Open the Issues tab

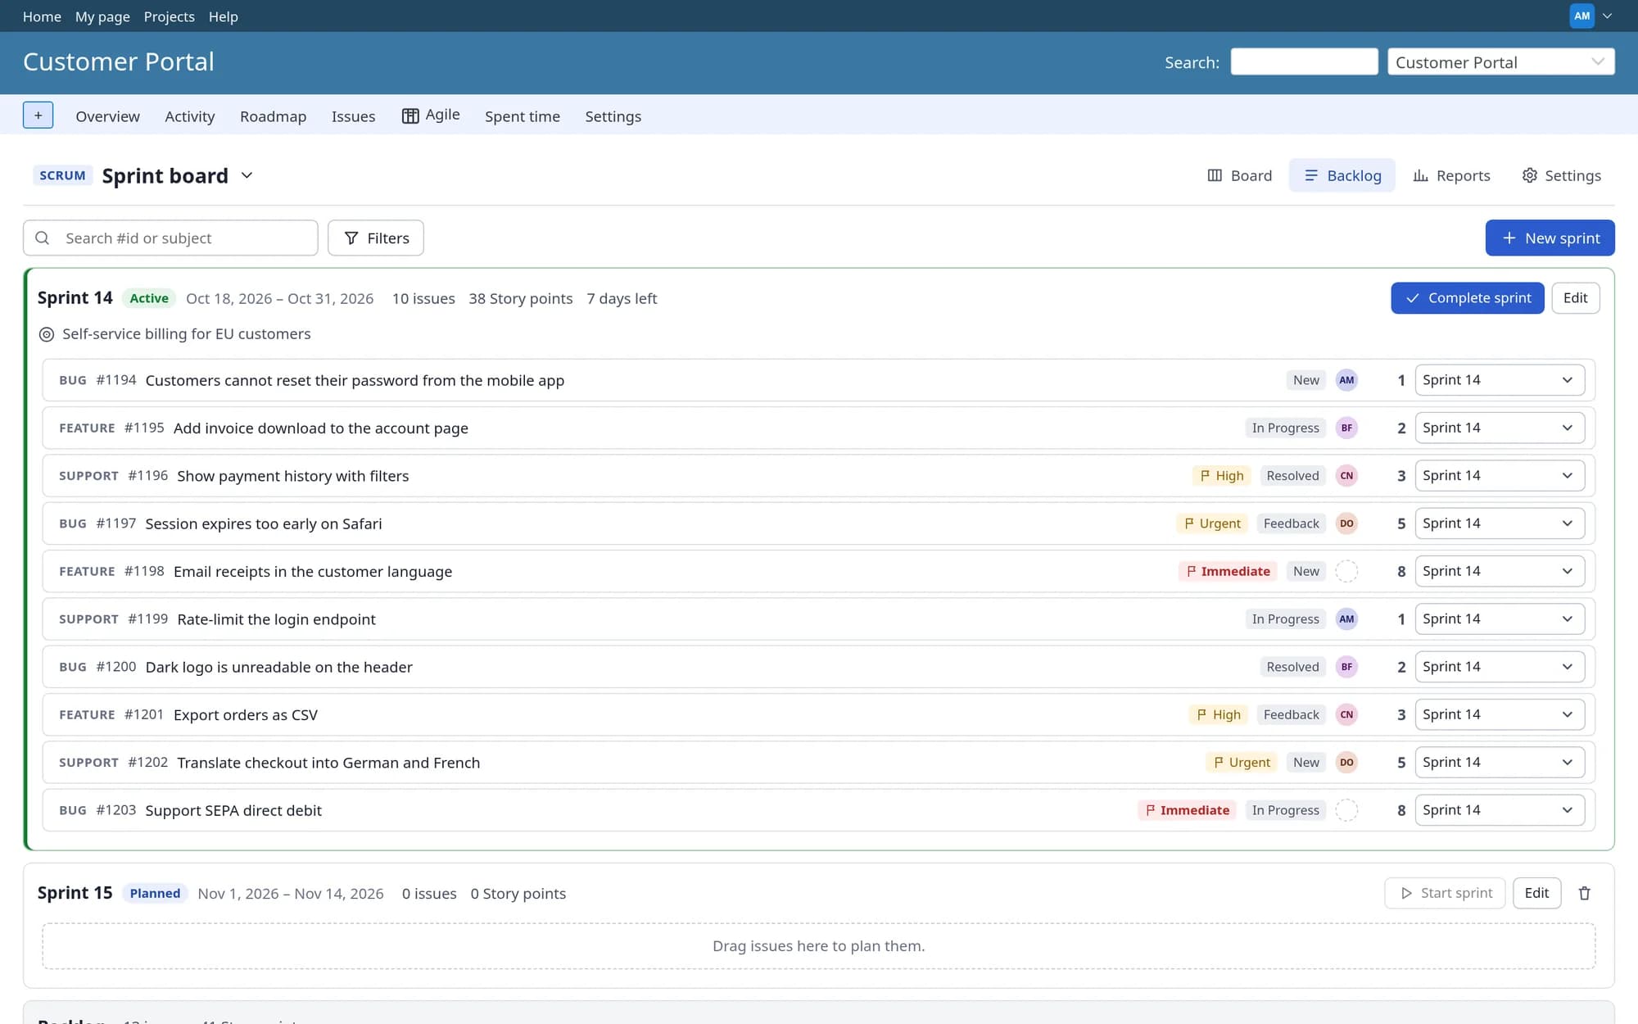pyautogui.click(x=353, y=116)
